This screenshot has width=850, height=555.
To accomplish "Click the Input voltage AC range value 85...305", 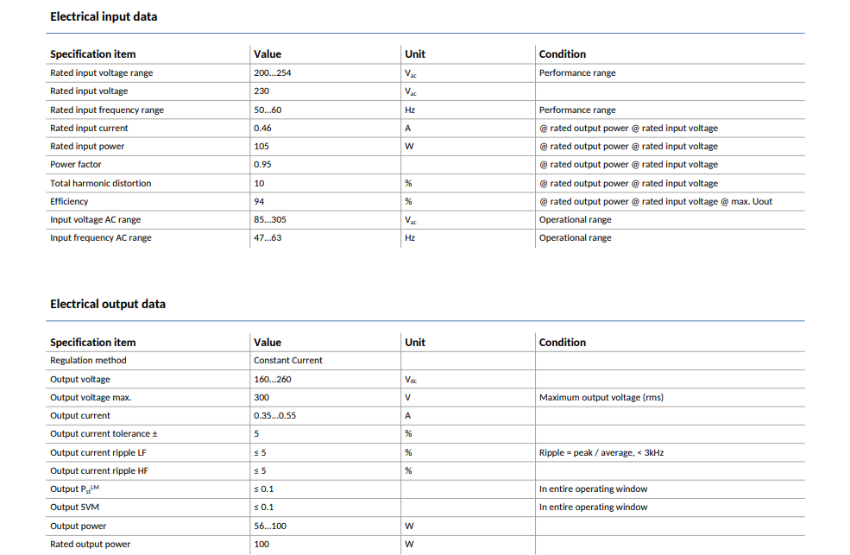I will pos(270,219).
